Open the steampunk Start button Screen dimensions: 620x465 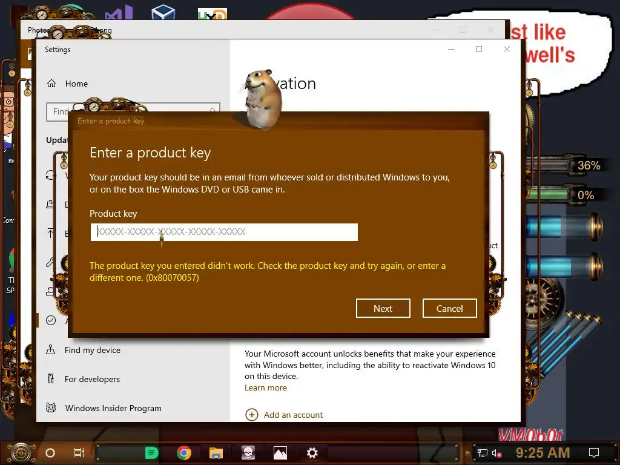21,453
